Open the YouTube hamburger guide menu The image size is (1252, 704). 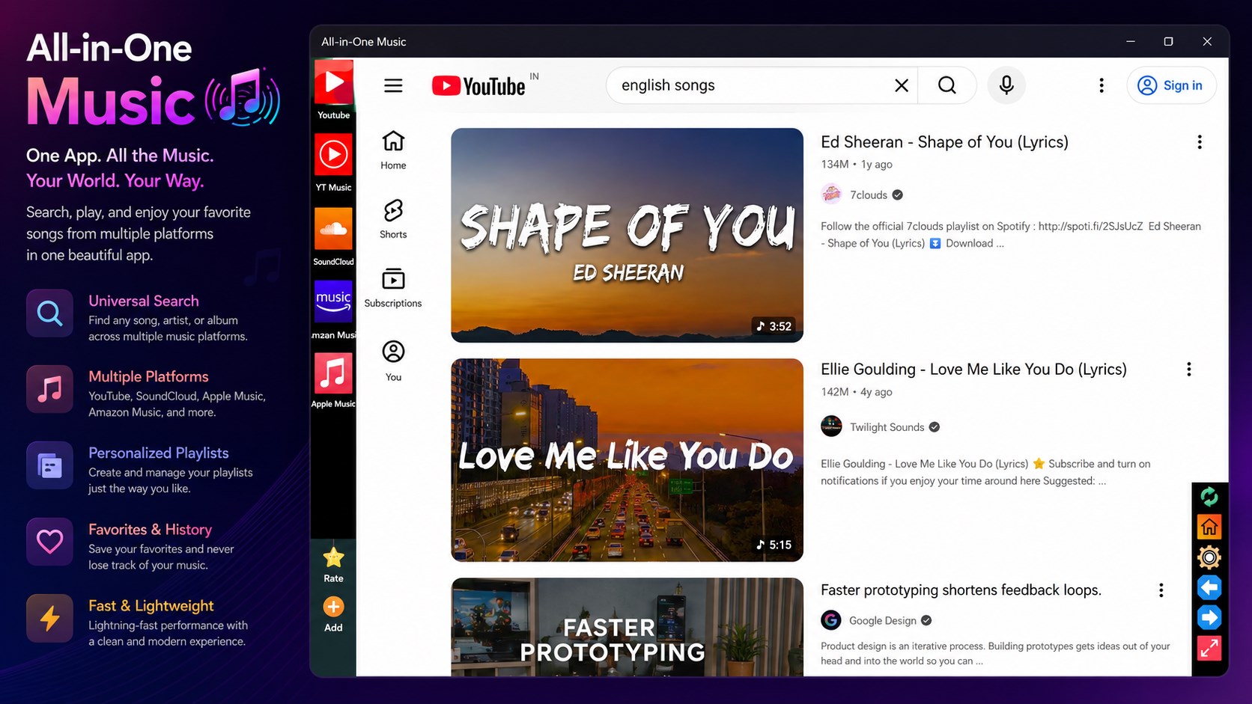pyautogui.click(x=393, y=85)
